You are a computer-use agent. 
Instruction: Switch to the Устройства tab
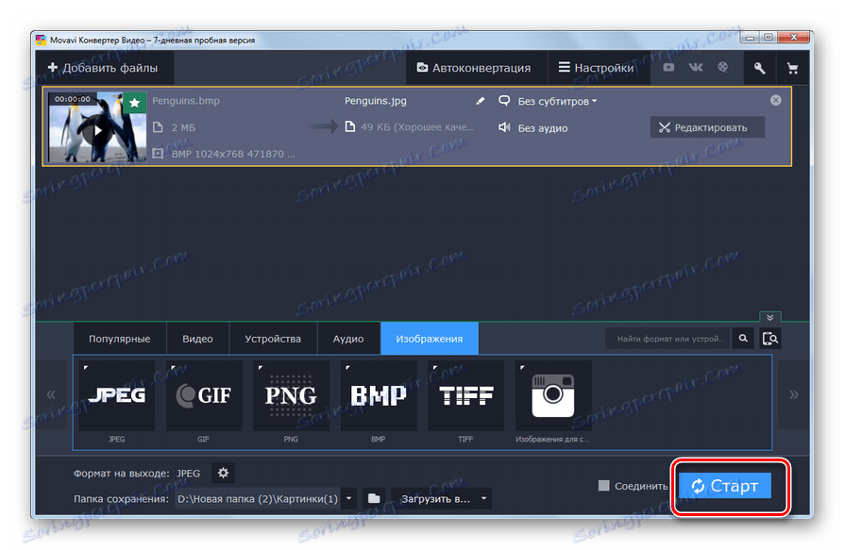click(x=273, y=339)
